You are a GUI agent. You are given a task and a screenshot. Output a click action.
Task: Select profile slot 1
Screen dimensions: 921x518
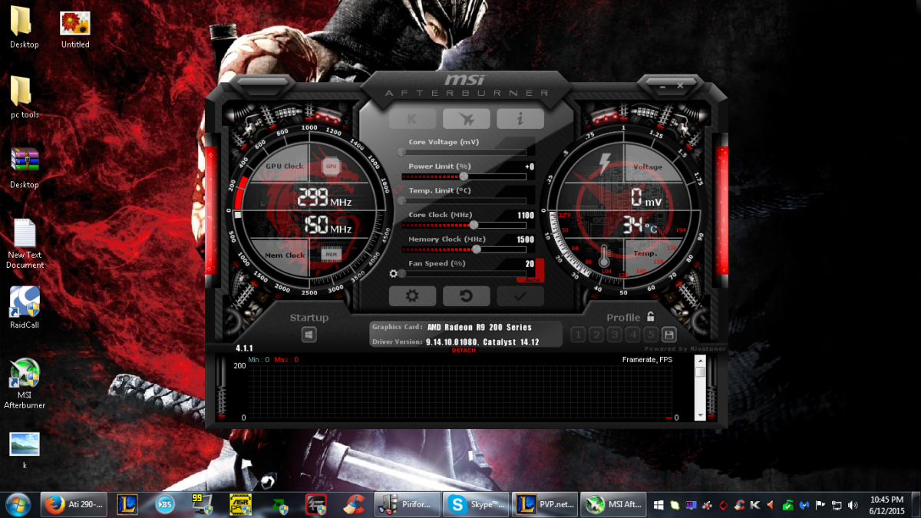(577, 335)
